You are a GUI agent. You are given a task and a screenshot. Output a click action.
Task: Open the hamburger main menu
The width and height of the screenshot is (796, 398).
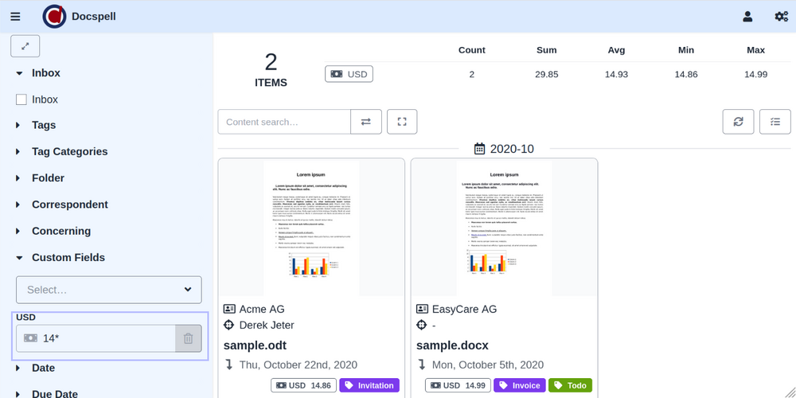click(16, 16)
